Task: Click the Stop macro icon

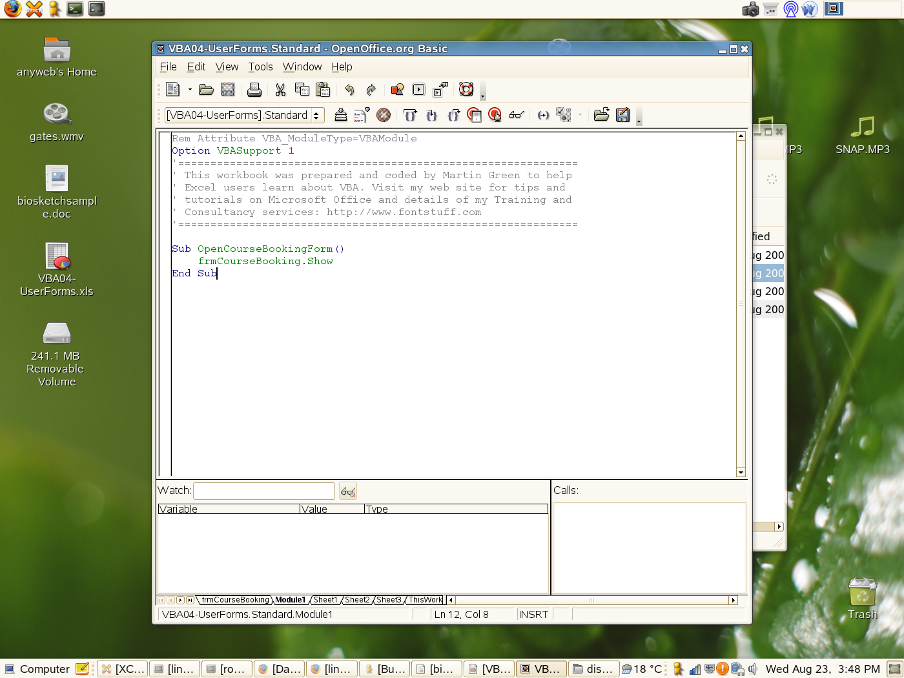Action: (x=384, y=115)
